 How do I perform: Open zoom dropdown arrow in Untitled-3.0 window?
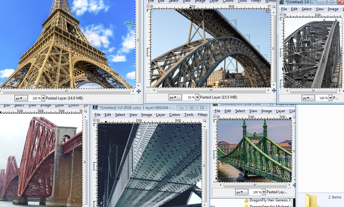click(330, 98)
